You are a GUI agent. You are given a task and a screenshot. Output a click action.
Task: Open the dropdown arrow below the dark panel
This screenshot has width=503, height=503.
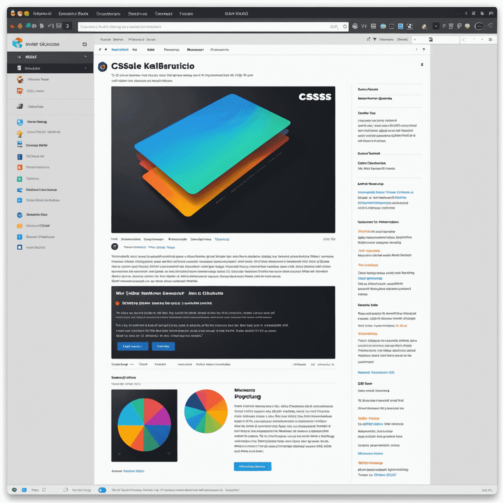[132, 364]
